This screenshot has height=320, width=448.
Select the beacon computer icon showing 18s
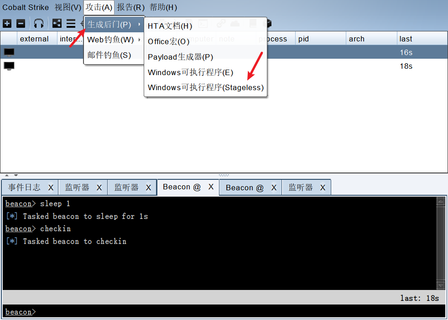9,66
